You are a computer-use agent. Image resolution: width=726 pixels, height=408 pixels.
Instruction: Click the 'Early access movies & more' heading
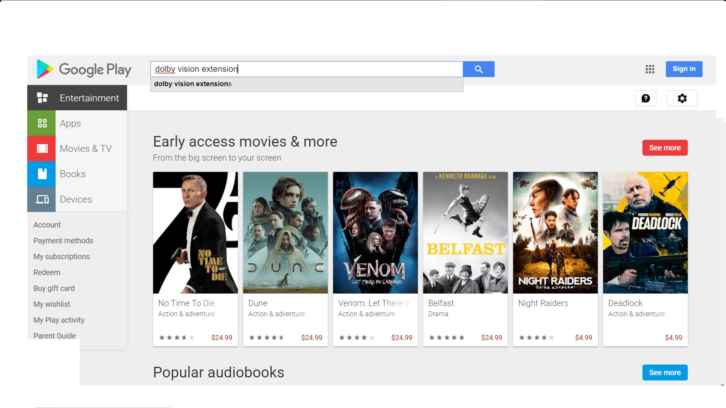click(245, 142)
